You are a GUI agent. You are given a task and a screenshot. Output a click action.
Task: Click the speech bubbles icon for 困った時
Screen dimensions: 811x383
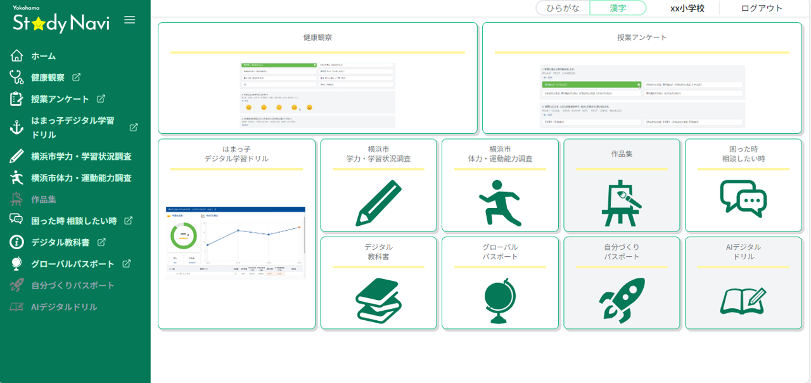click(x=743, y=199)
